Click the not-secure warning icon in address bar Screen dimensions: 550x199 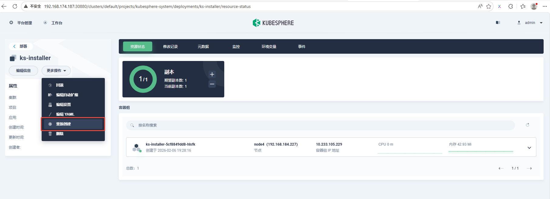(x=26, y=6)
